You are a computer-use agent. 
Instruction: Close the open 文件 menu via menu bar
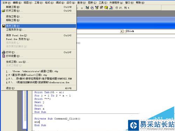(x=7, y=2)
